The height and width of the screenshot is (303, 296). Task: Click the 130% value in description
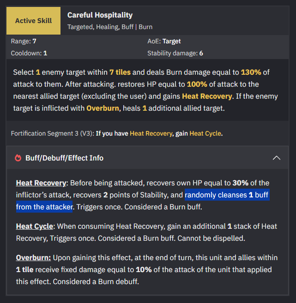pyautogui.click(x=251, y=72)
